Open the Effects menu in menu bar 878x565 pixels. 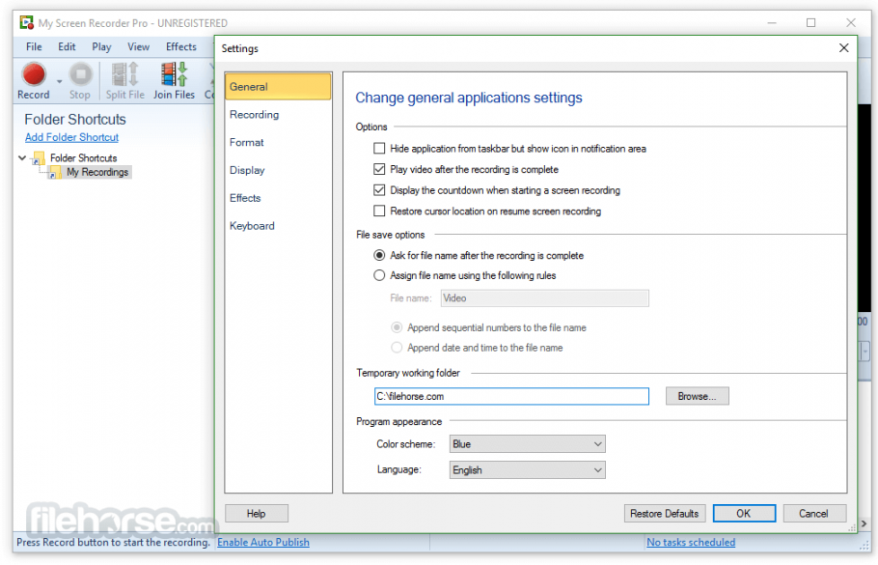[180, 46]
